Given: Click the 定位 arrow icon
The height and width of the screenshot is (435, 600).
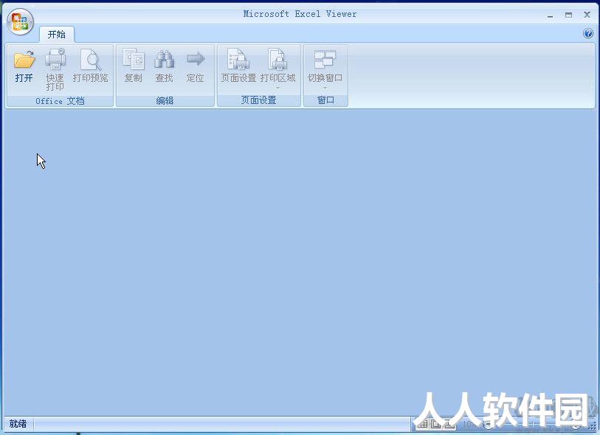Looking at the screenshot, I should (195, 59).
